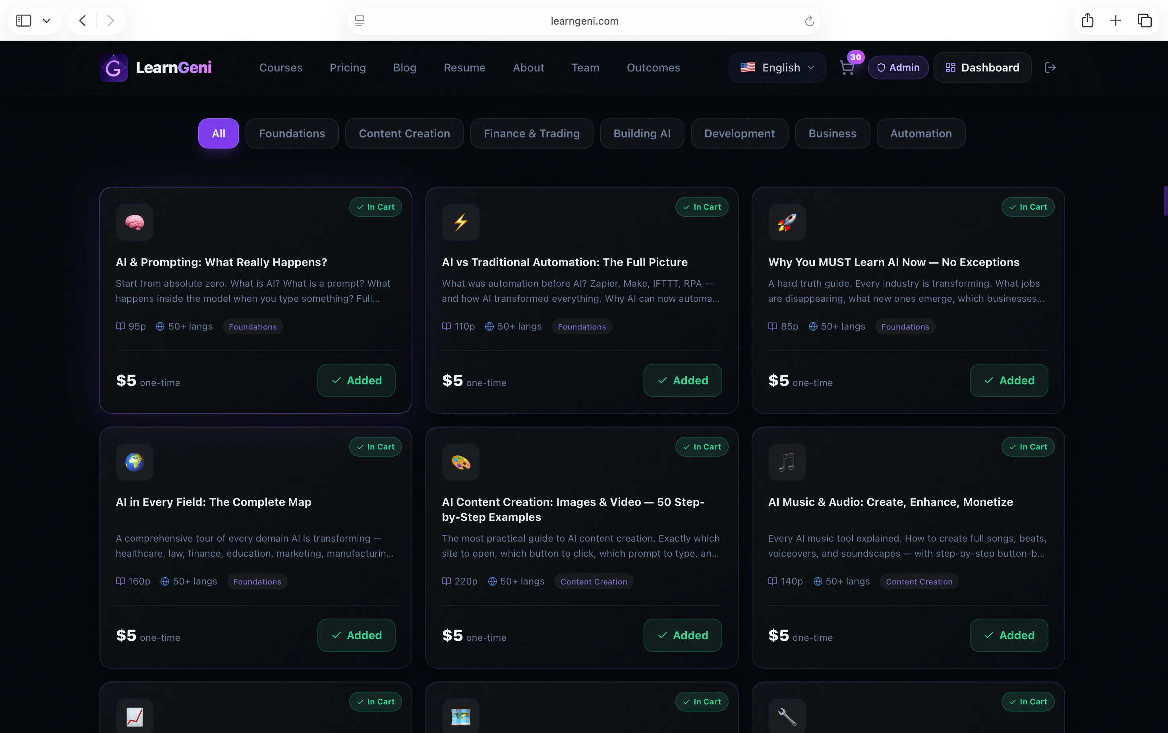Go back with the browser back arrow
1168x733 pixels.
point(83,20)
